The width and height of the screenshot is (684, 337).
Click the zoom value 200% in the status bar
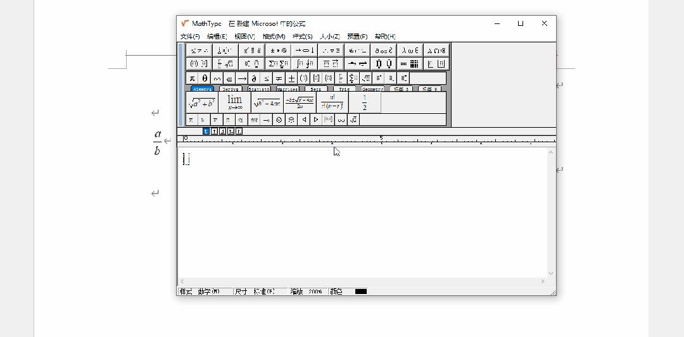coord(315,291)
